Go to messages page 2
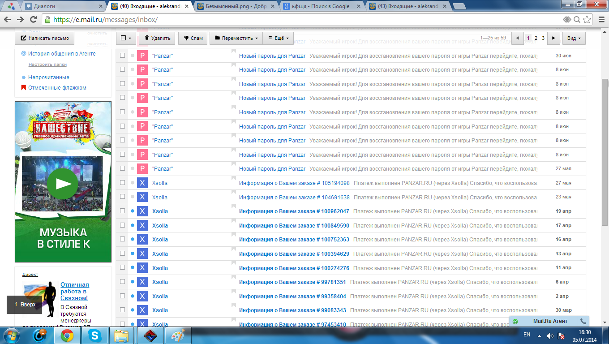This screenshot has height=344, width=609. (536, 39)
